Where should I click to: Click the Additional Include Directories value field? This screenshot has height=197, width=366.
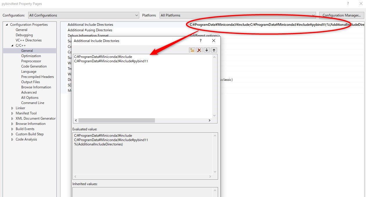click(277, 25)
